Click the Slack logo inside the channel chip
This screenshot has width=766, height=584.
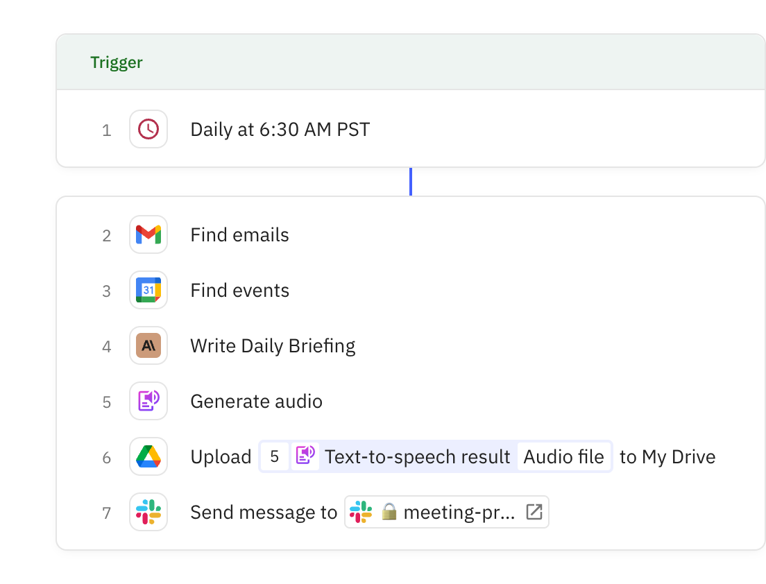coord(361,512)
